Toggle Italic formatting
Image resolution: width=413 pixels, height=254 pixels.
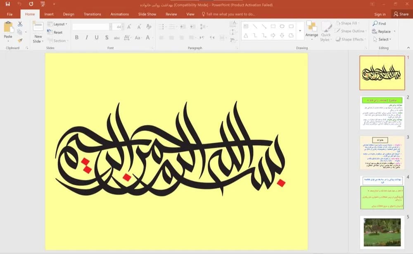(x=87, y=38)
